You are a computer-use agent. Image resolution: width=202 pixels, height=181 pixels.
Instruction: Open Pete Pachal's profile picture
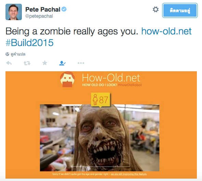14,12
